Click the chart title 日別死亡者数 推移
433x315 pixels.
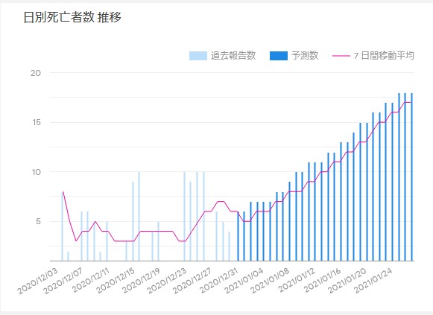[x=72, y=17]
